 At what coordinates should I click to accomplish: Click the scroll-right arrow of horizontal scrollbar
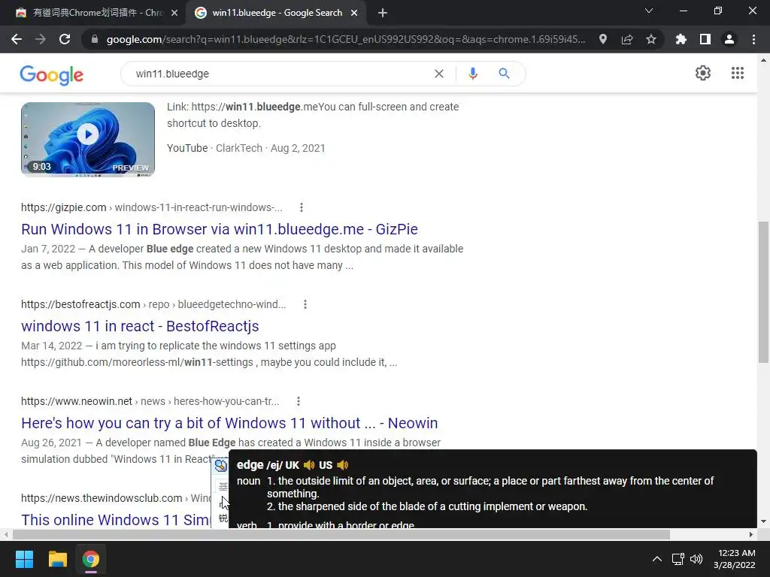[751, 534]
